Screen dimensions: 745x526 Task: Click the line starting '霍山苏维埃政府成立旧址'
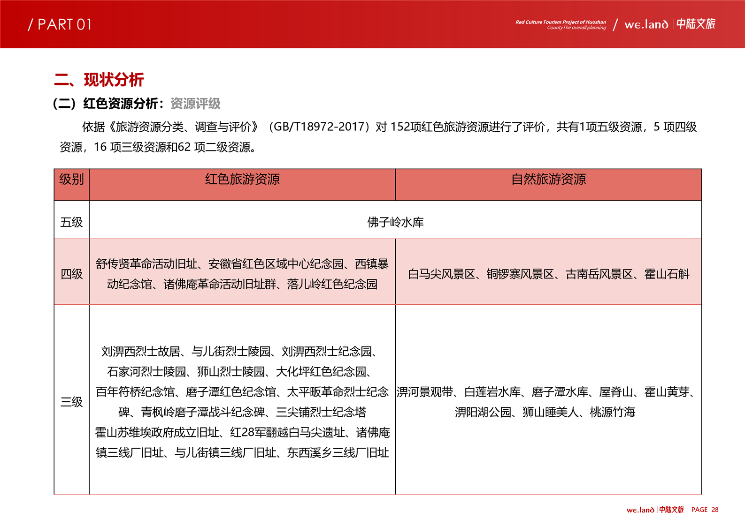(242, 432)
